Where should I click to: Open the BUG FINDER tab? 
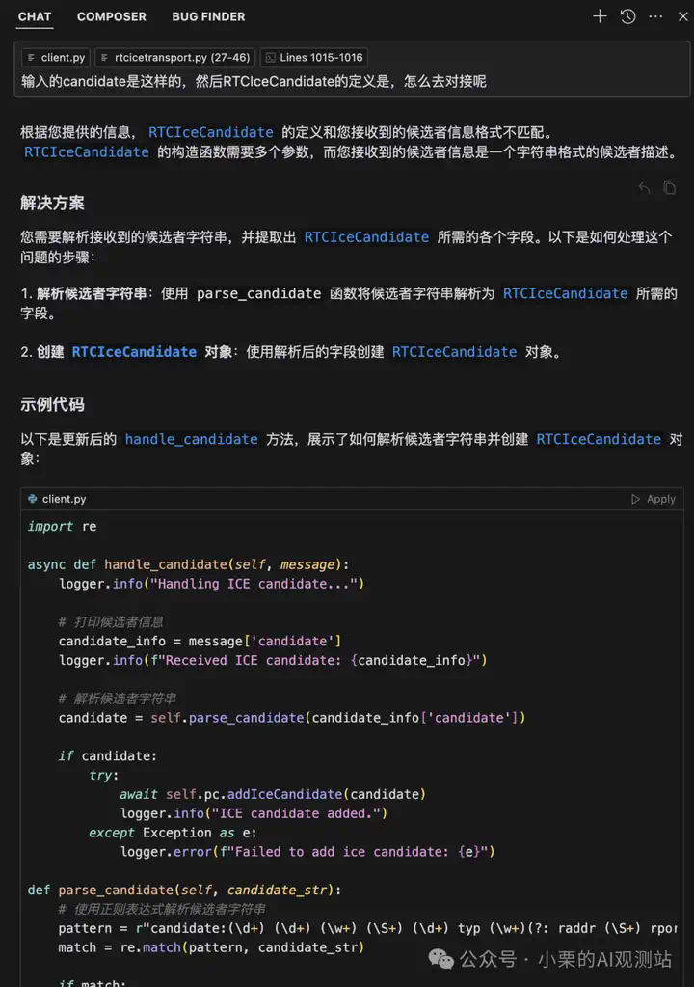[209, 17]
